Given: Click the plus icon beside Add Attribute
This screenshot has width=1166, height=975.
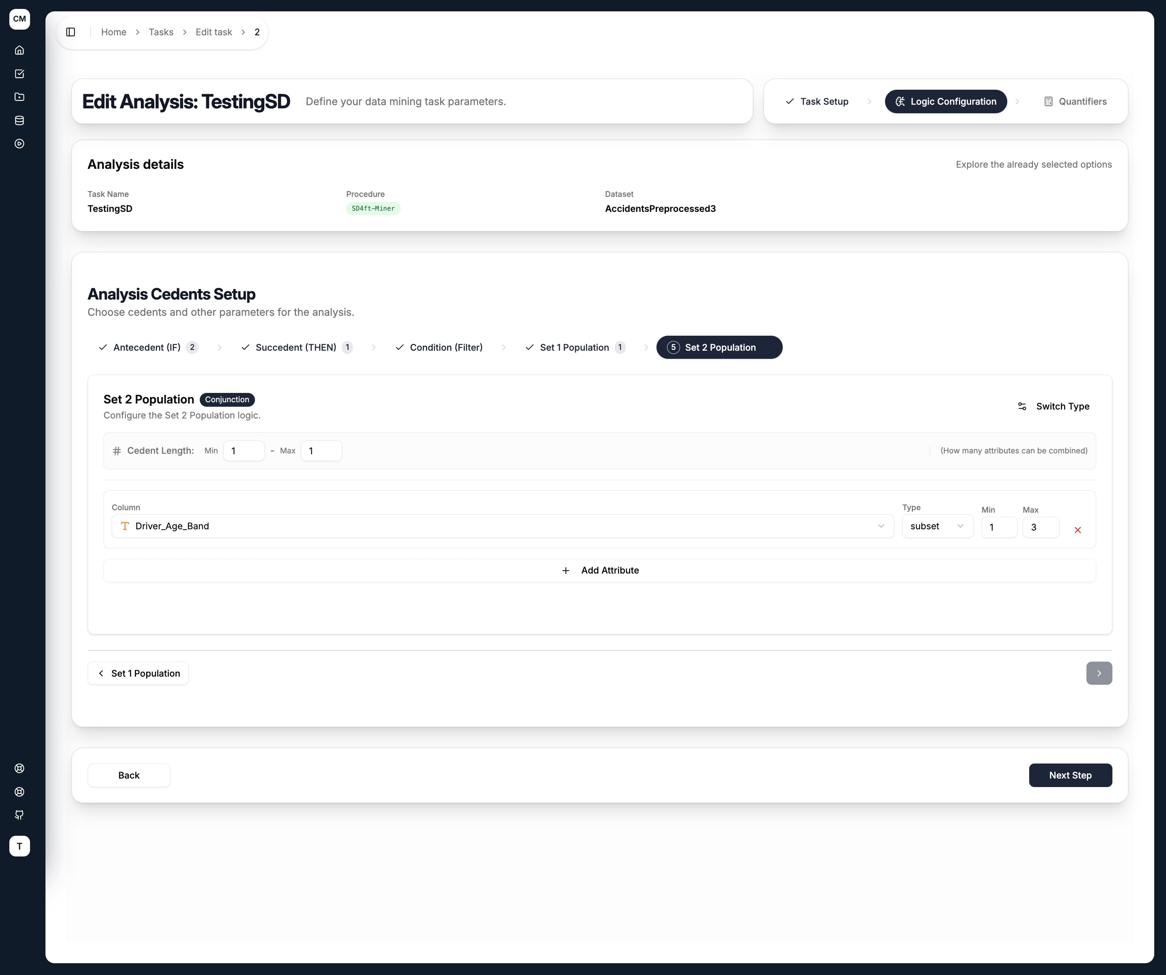Looking at the screenshot, I should (566, 571).
